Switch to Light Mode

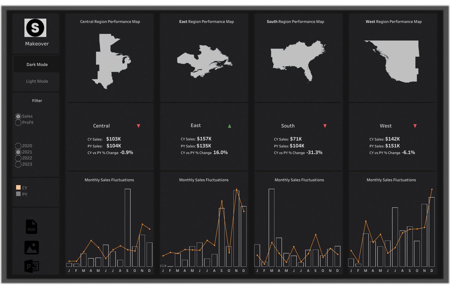point(37,81)
